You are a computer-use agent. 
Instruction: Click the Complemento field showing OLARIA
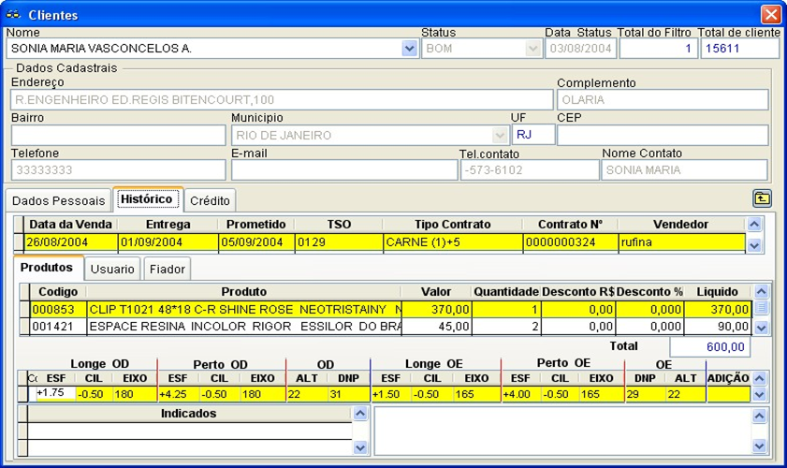(x=663, y=99)
